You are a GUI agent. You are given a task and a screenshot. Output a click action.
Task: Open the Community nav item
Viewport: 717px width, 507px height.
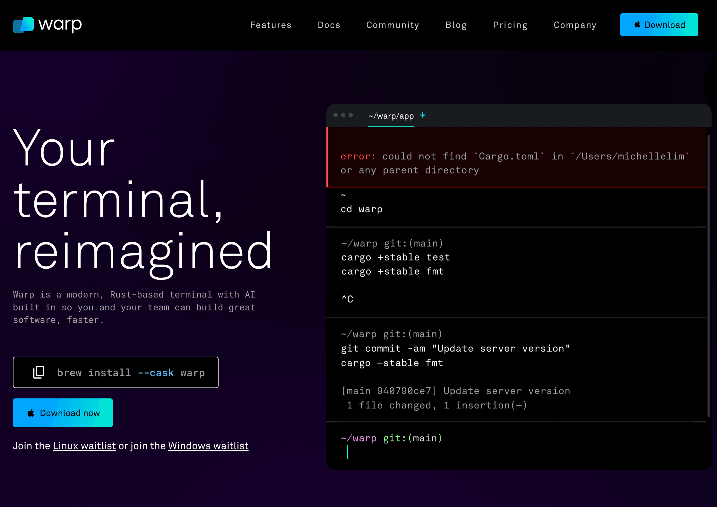393,25
